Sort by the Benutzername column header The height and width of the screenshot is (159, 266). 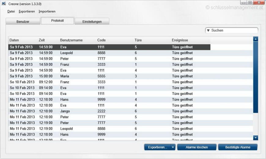71,40
